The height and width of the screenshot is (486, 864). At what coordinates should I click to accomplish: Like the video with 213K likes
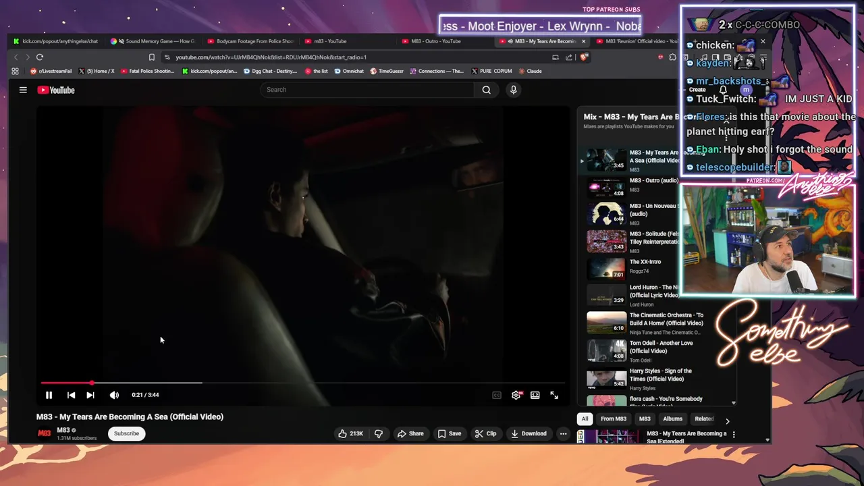coord(350,433)
